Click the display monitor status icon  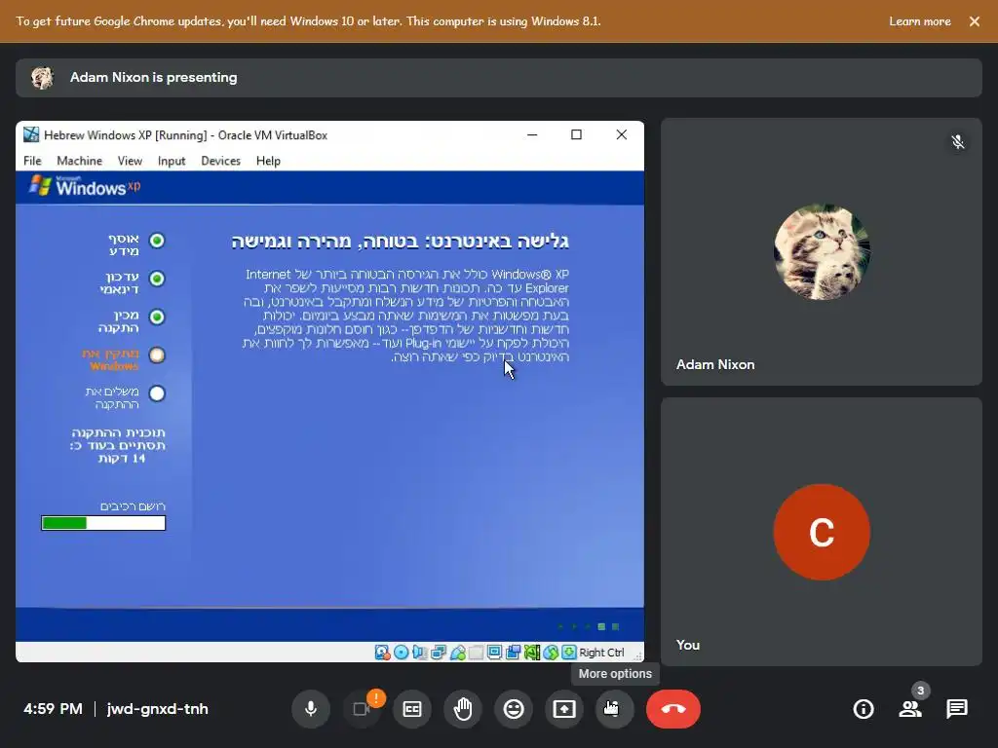[494, 652]
